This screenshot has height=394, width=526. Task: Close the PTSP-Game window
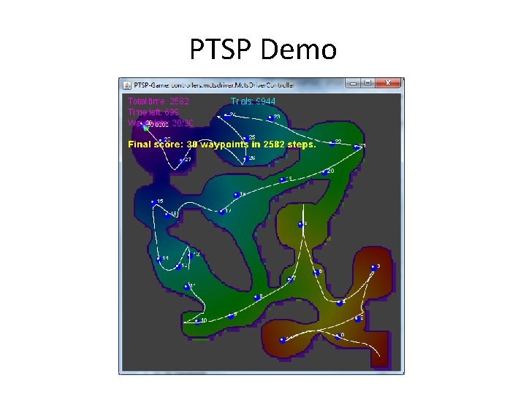(388, 83)
